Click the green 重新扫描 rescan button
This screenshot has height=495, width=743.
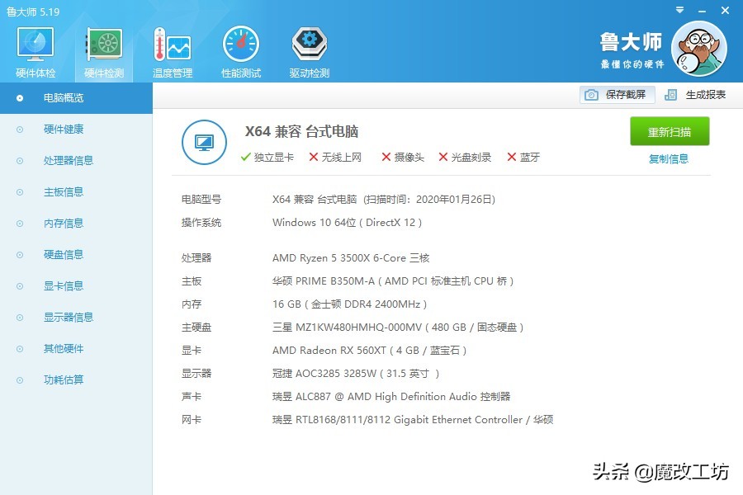(669, 131)
